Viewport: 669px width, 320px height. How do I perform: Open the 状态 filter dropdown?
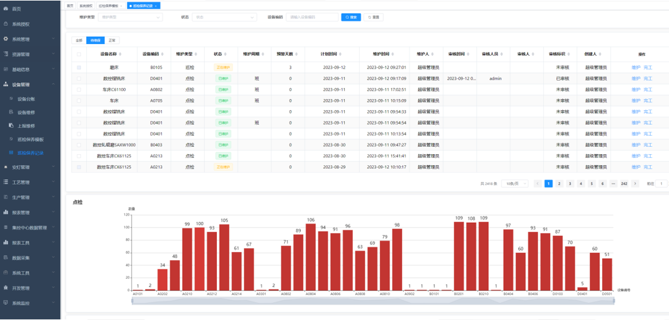click(224, 18)
